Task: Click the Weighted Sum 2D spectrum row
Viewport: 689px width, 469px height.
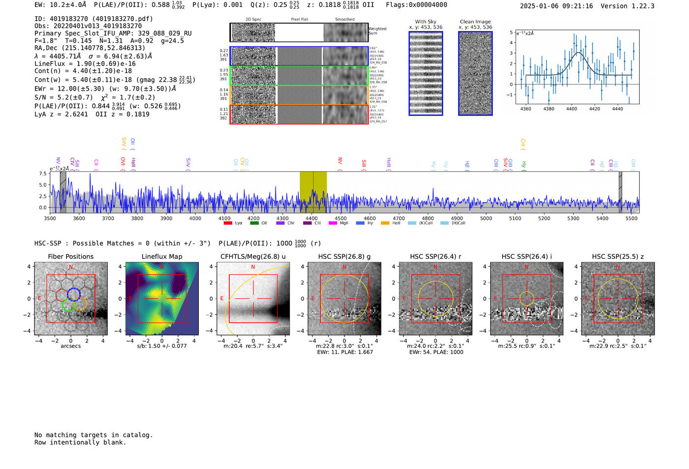Action: [x=299, y=32]
